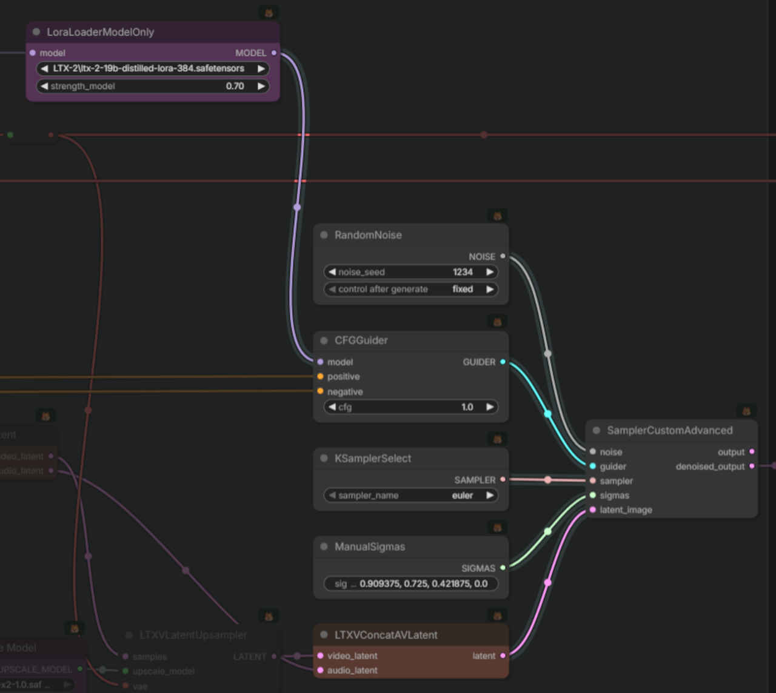
Task: Increase noise_seed with the right arrow
Action: click(x=490, y=272)
